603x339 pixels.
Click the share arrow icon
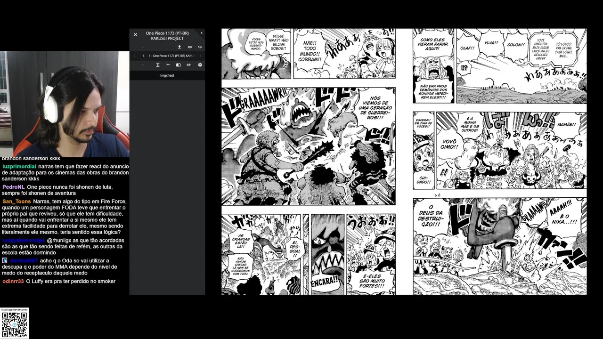pos(200,47)
